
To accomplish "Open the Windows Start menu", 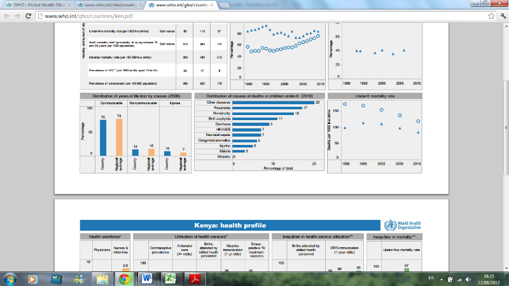I will (x=10, y=279).
